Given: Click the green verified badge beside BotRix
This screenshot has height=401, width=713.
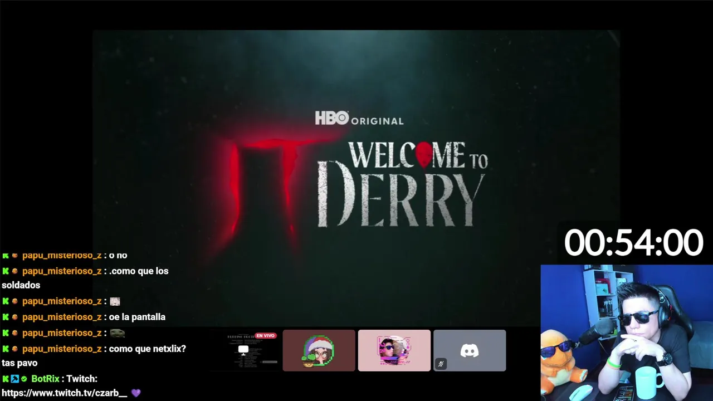Looking at the screenshot, I should click(x=24, y=379).
